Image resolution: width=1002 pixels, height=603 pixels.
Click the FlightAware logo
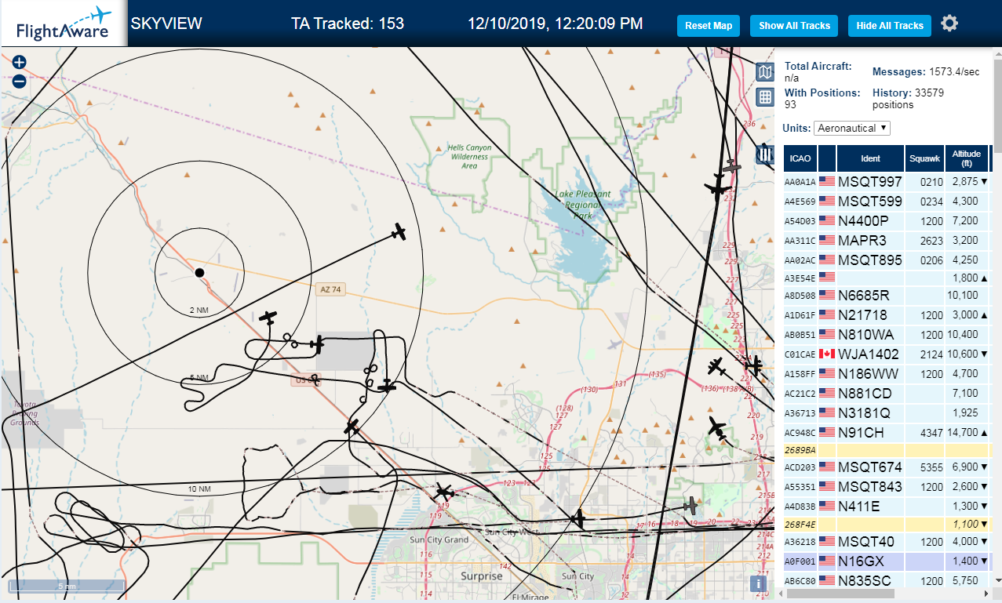[64, 24]
